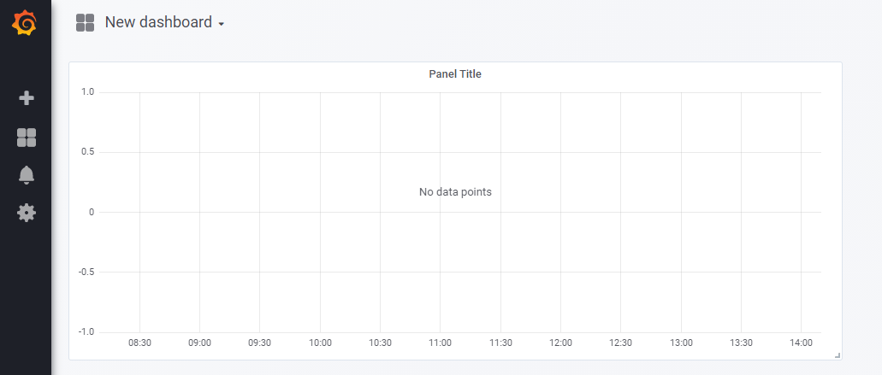This screenshot has height=375, width=882.
Task: Click the dashboard grid icon beside the title
Action: tap(85, 22)
